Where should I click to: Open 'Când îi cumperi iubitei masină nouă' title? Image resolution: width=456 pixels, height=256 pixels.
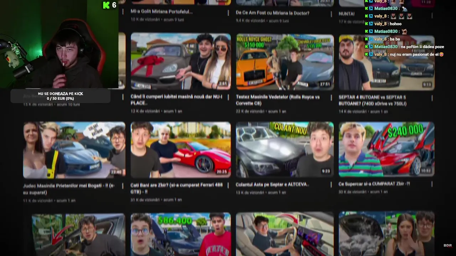click(176, 100)
